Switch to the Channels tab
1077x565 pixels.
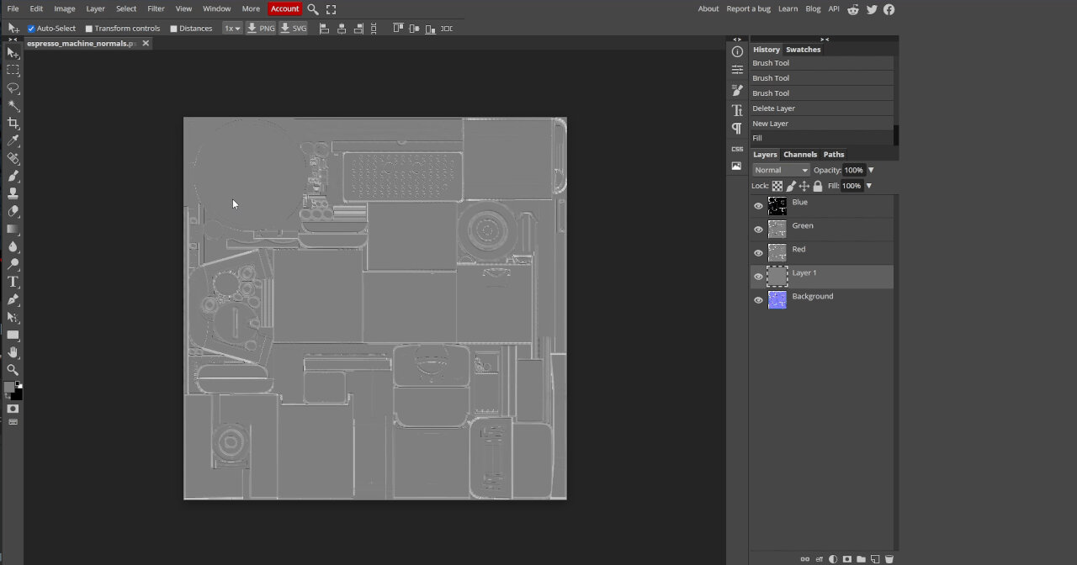799,154
